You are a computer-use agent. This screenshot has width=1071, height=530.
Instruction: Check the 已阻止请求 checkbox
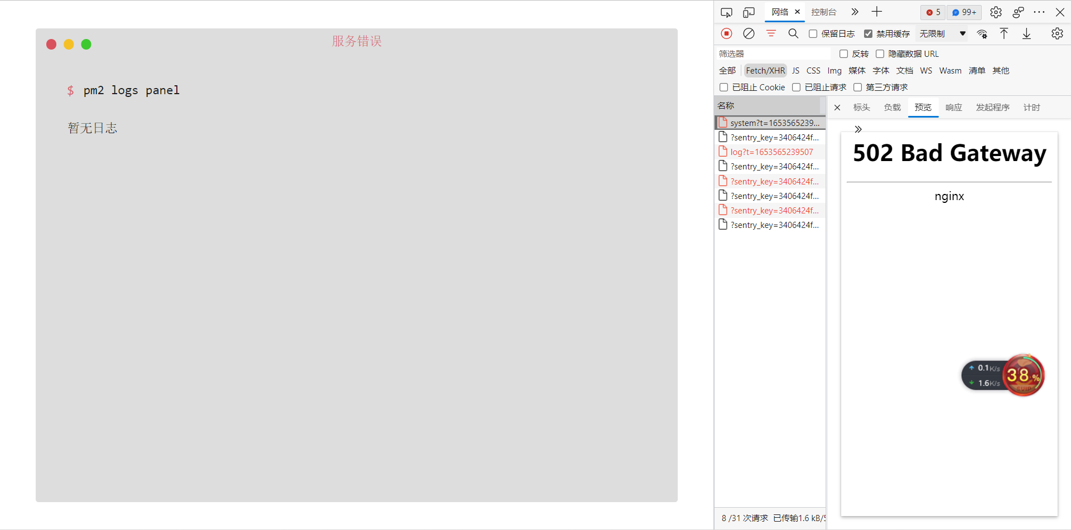(796, 87)
